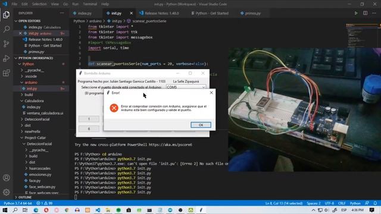Open the Tk feather app in taskbar
This screenshot has height=214, width=381.
click(201, 210)
